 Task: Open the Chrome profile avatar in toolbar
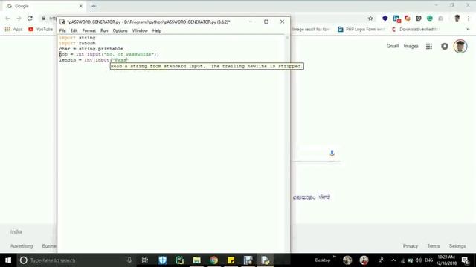pyautogui.click(x=457, y=19)
